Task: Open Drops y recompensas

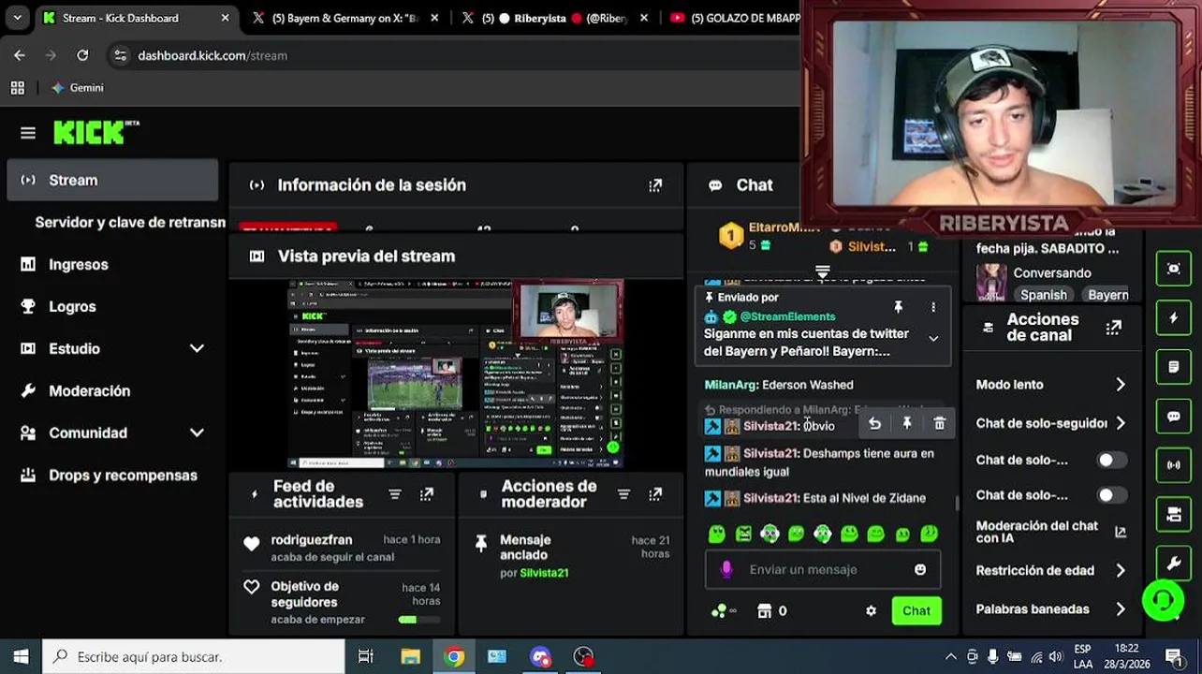Action: (112, 476)
